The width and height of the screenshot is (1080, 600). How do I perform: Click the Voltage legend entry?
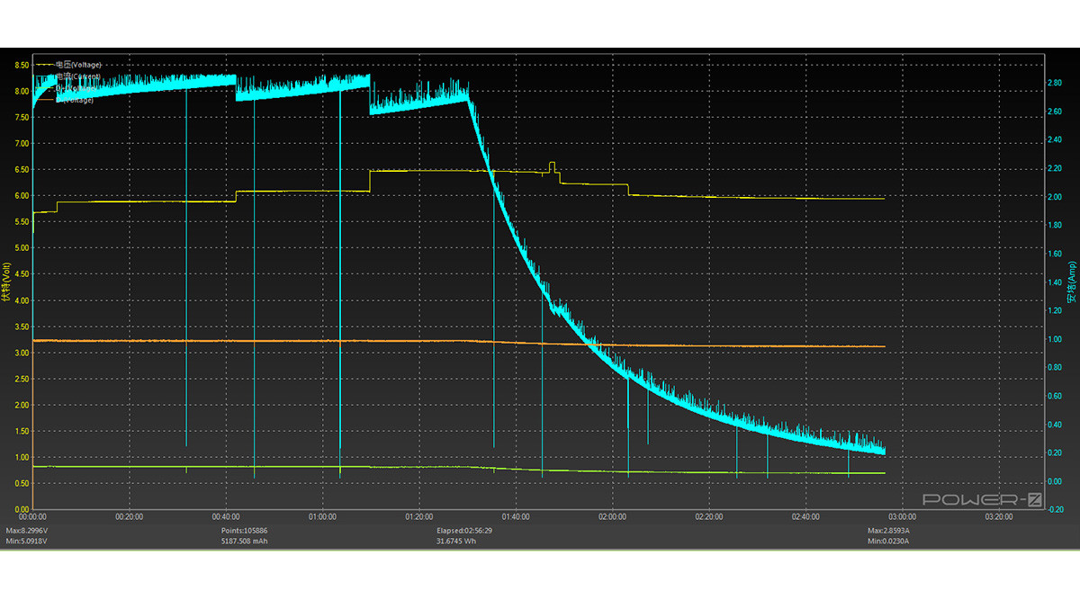77,65
